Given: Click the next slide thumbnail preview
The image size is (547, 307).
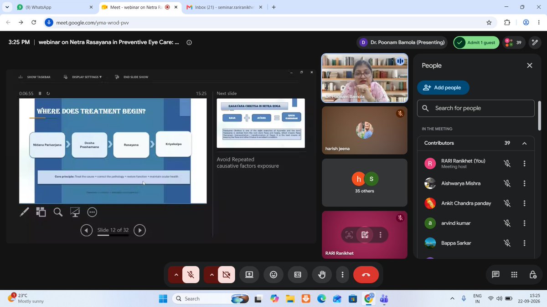Looking at the screenshot, I should pyautogui.click(x=261, y=123).
